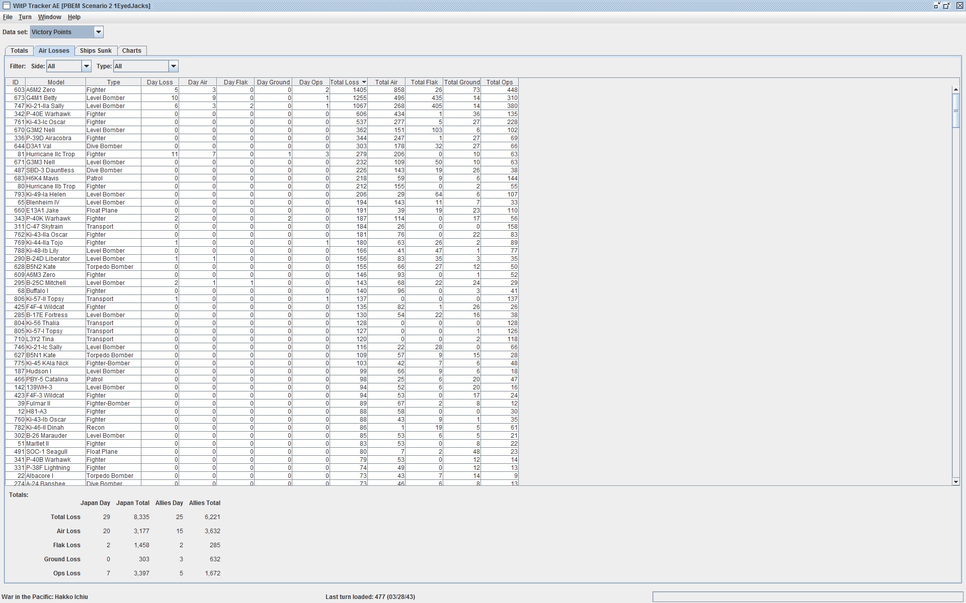Sort by the Day Loss column header
The height and width of the screenshot is (603, 966).
coord(159,82)
